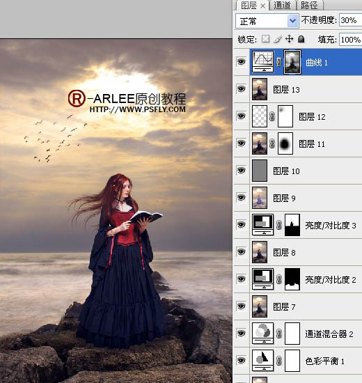
Task: Click the 通道混合器 2 mask link icon
Action: point(278,334)
